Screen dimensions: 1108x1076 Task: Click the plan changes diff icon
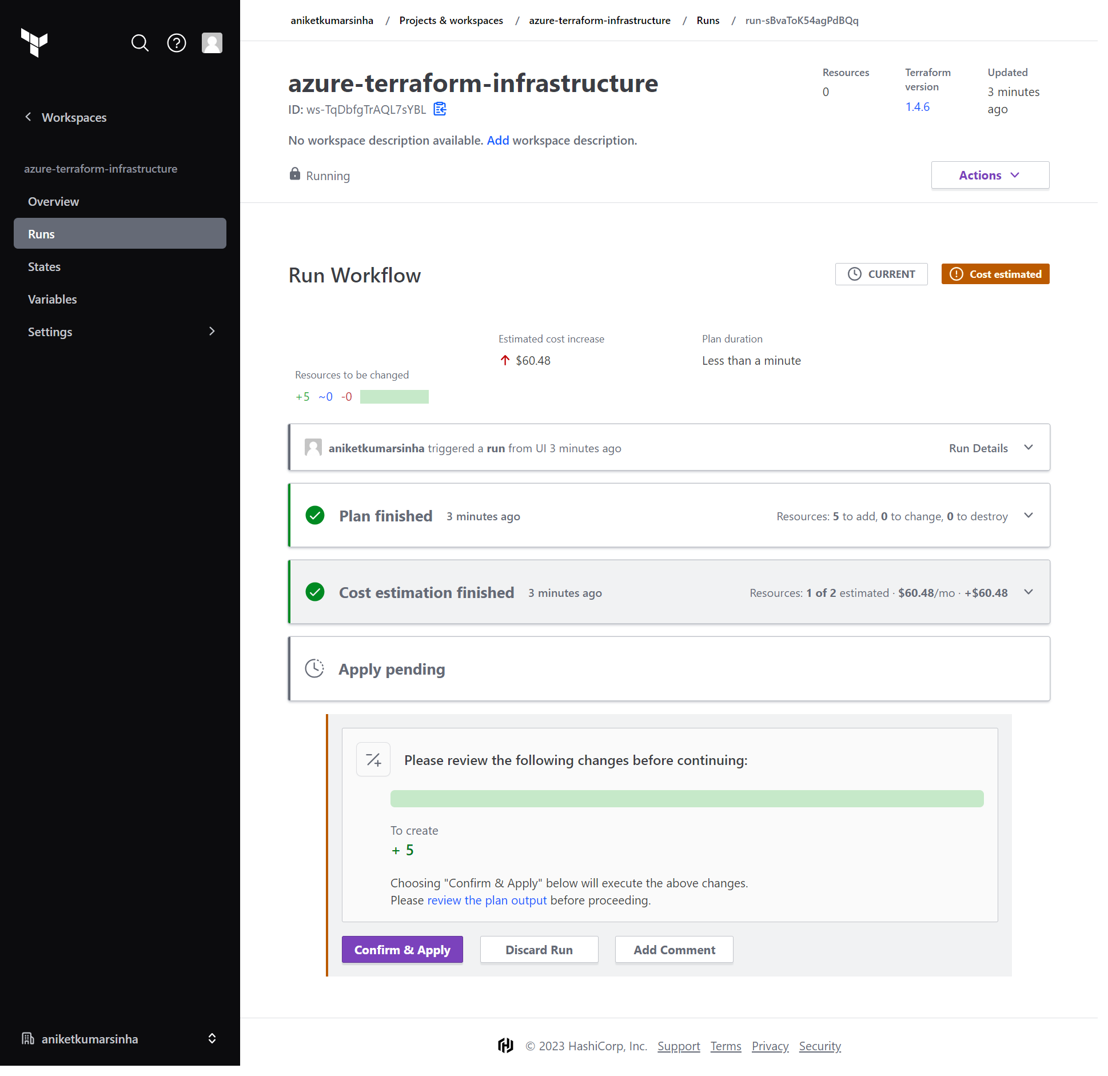pyautogui.click(x=373, y=759)
